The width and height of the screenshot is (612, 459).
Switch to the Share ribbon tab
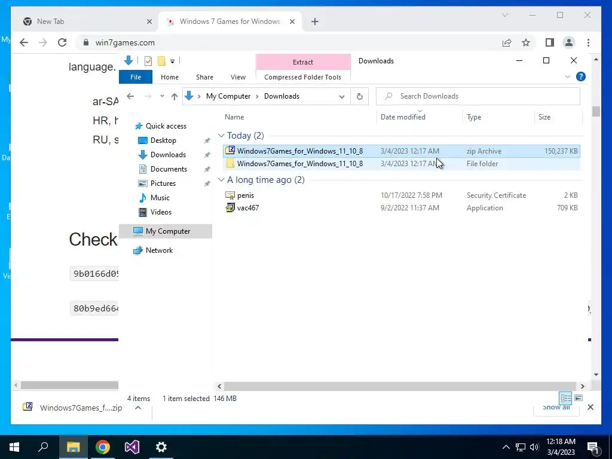point(204,77)
